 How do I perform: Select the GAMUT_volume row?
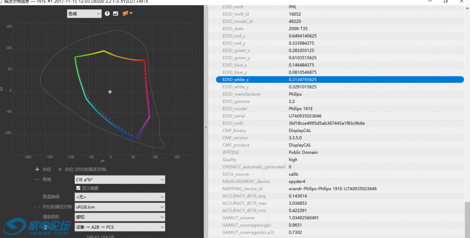(x=339, y=218)
